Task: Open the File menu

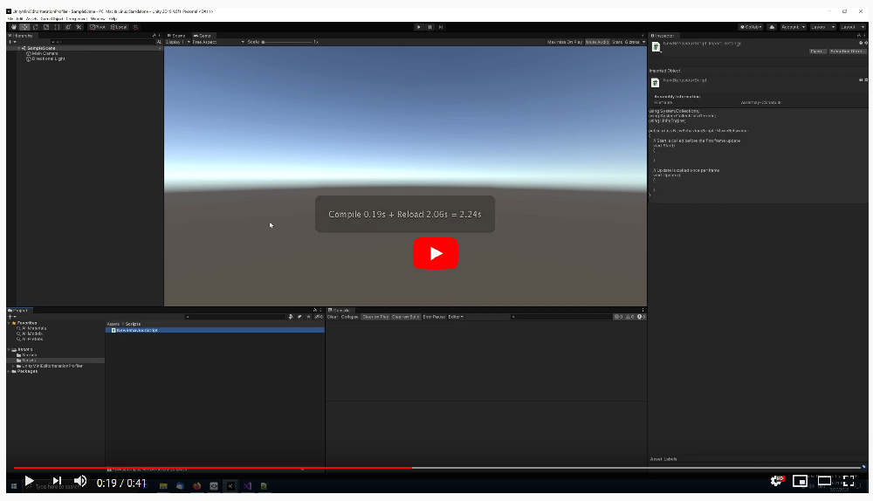Action: click(x=10, y=19)
